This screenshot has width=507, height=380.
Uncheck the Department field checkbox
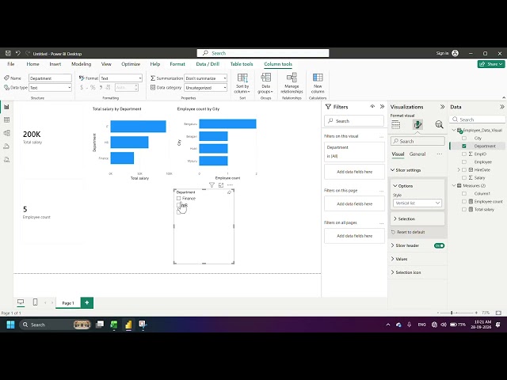click(464, 146)
